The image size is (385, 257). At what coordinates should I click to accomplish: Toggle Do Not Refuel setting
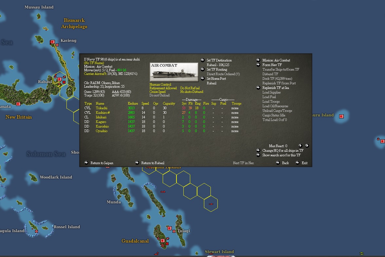tap(190, 88)
